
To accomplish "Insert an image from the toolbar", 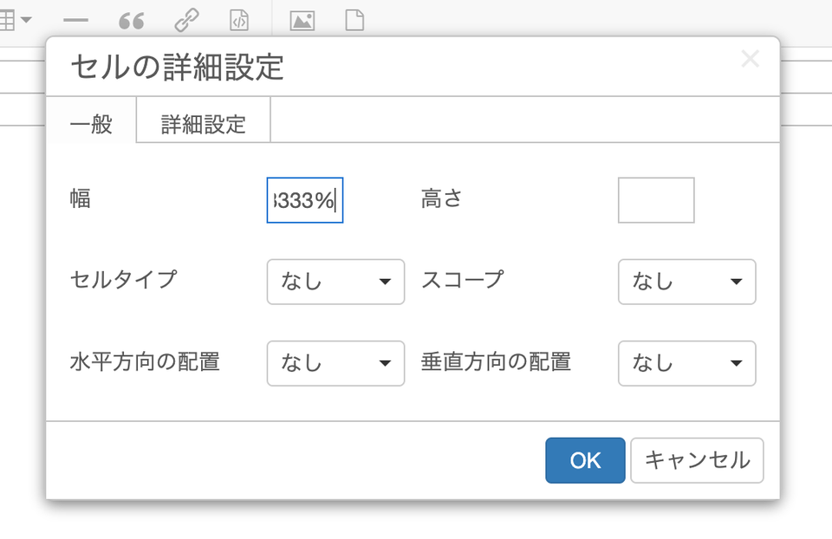I will pos(302,21).
